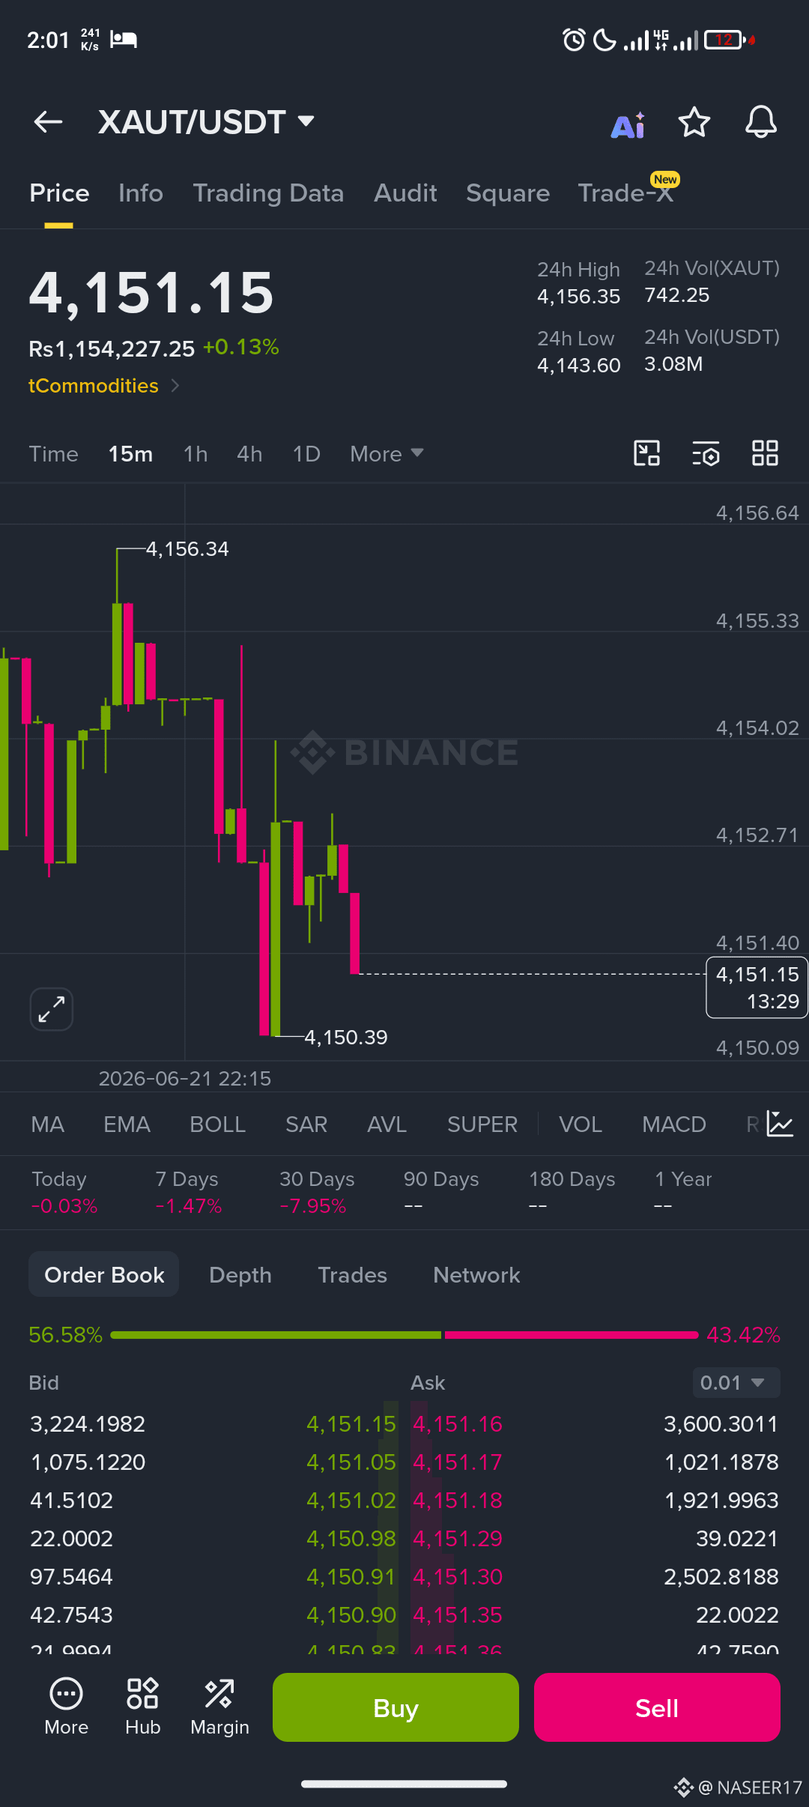Switch to the Info tab

click(x=141, y=193)
